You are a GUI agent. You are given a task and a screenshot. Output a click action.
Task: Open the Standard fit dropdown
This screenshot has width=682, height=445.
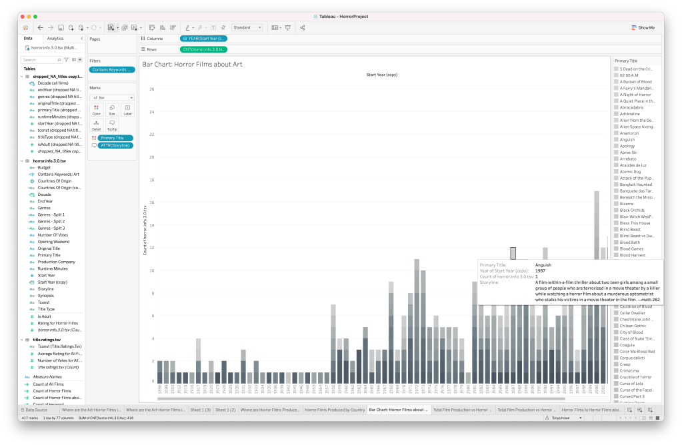click(247, 27)
